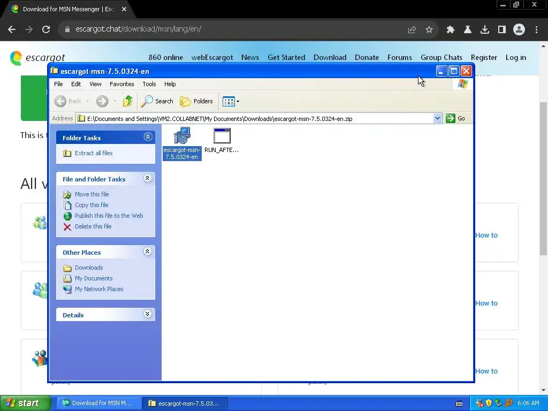
Task: Click the Go button next to address
Action: tap(455, 118)
